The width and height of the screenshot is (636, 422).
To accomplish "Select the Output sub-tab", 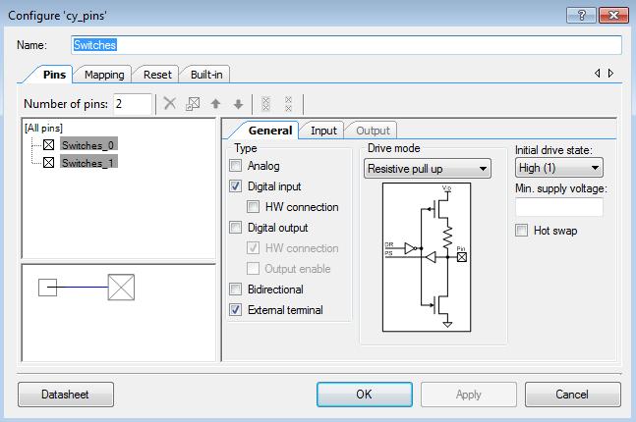I will coord(373,131).
